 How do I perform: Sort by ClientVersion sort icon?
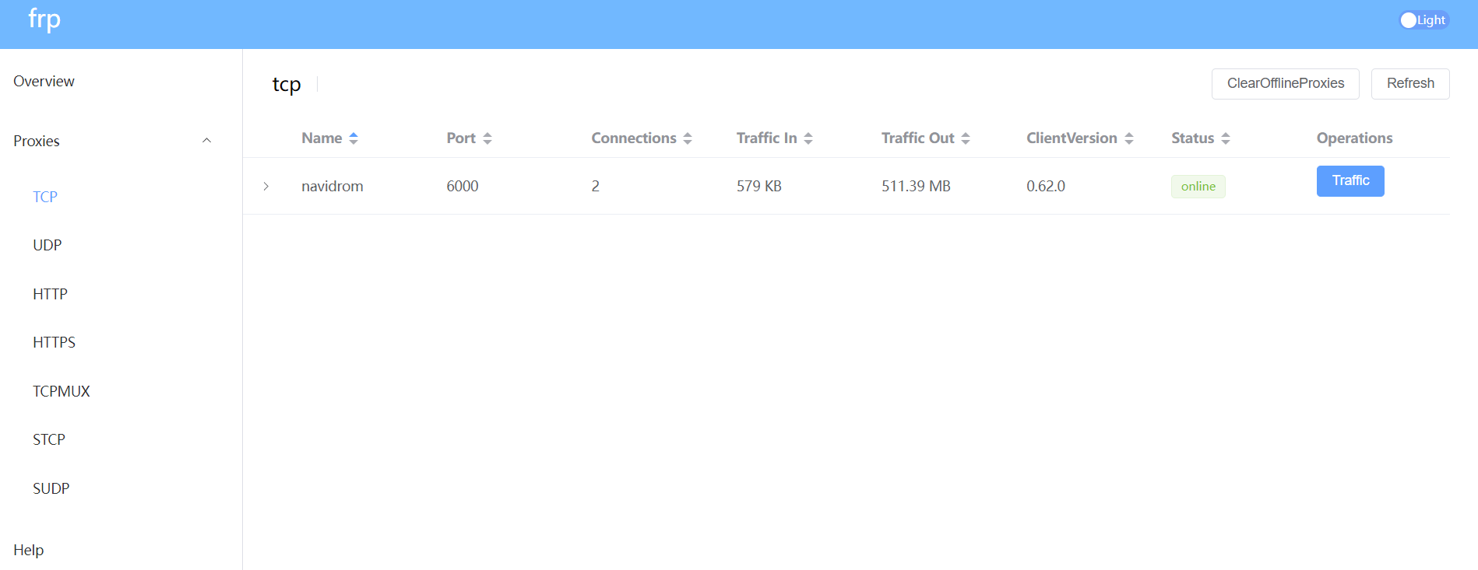coord(1129,138)
